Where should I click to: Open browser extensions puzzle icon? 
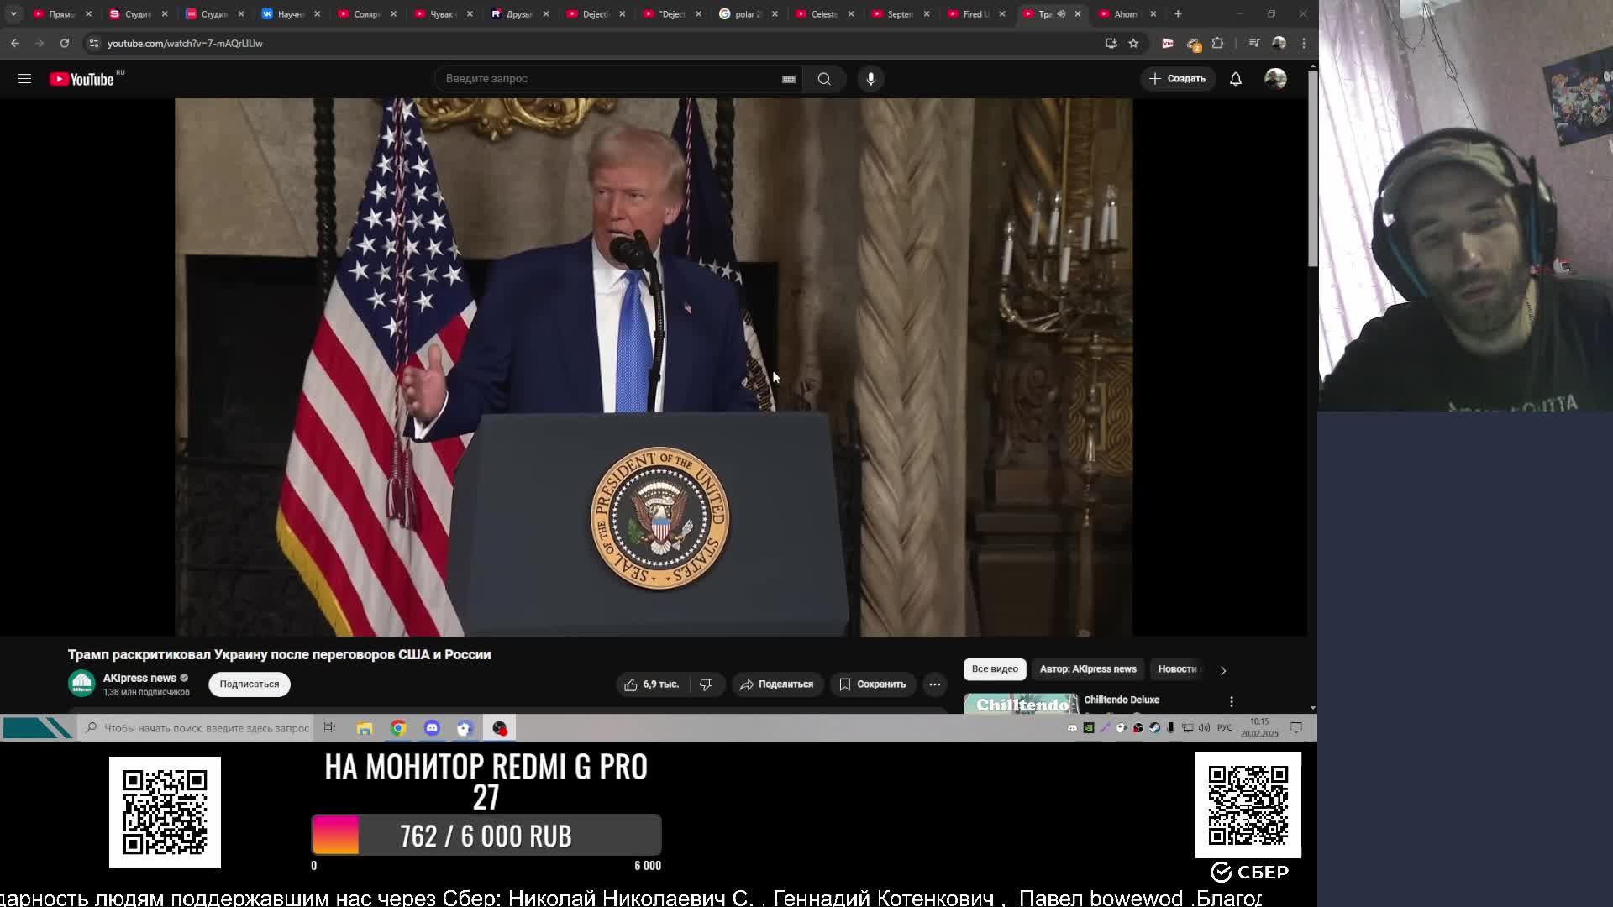point(1217,43)
